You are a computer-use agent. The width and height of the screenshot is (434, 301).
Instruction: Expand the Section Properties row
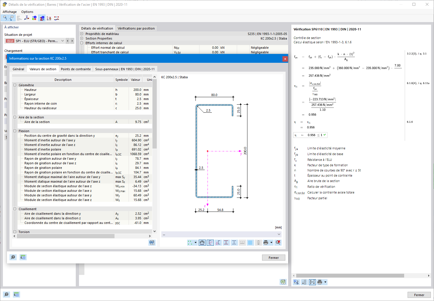point(82,38)
